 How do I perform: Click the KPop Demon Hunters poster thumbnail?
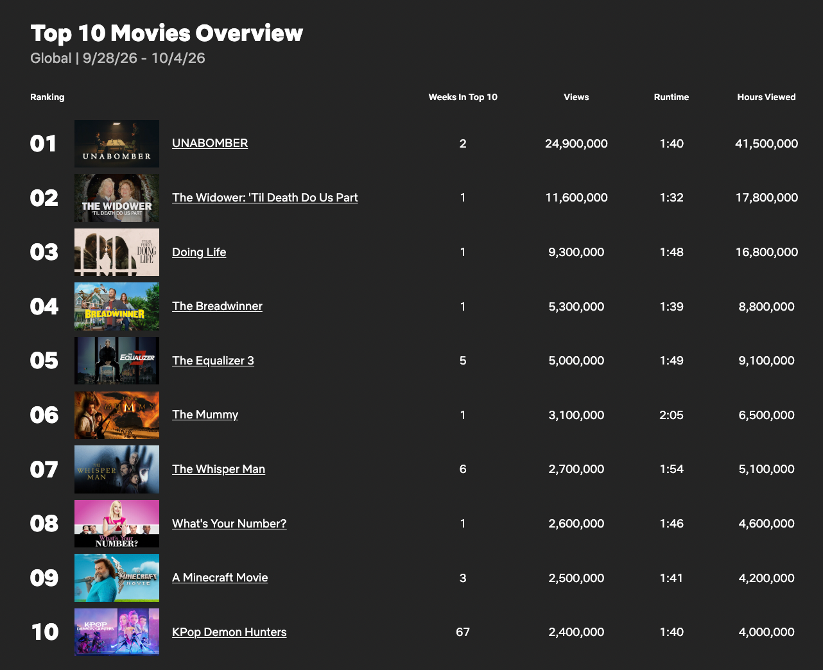tap(117, 632)
